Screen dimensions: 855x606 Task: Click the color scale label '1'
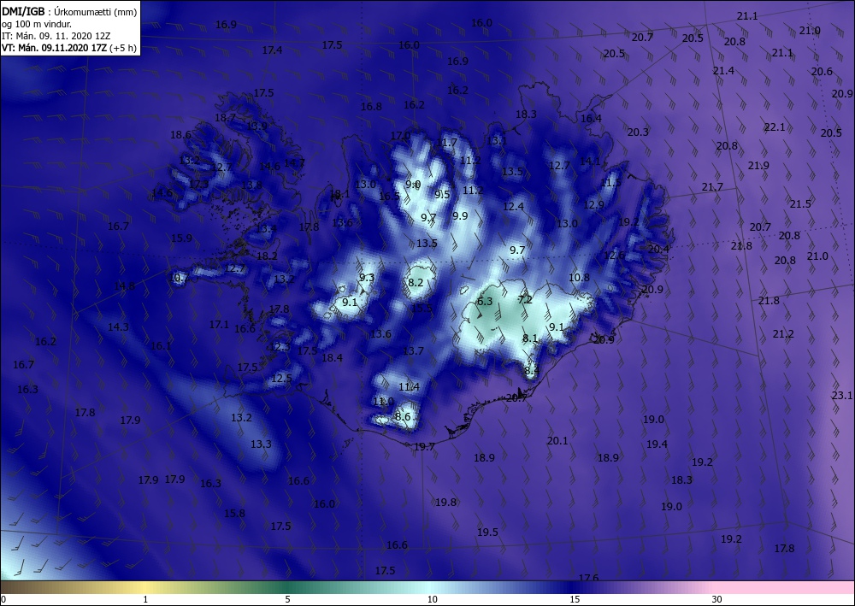tap(145, 599)
